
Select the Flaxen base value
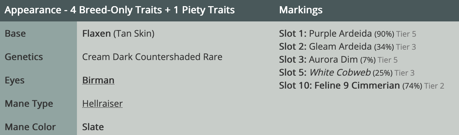(96, 33)
